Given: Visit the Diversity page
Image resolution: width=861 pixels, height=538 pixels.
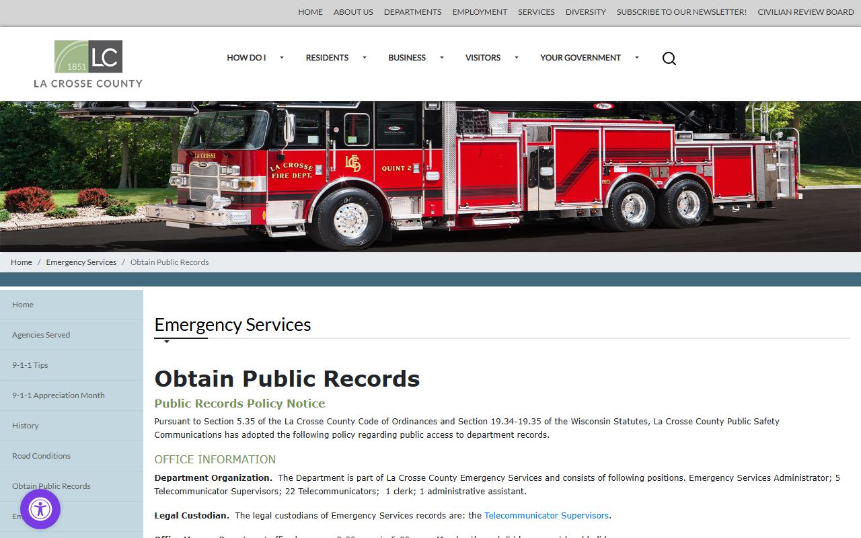Looking at the screenshot, I should tap(586, 12).
